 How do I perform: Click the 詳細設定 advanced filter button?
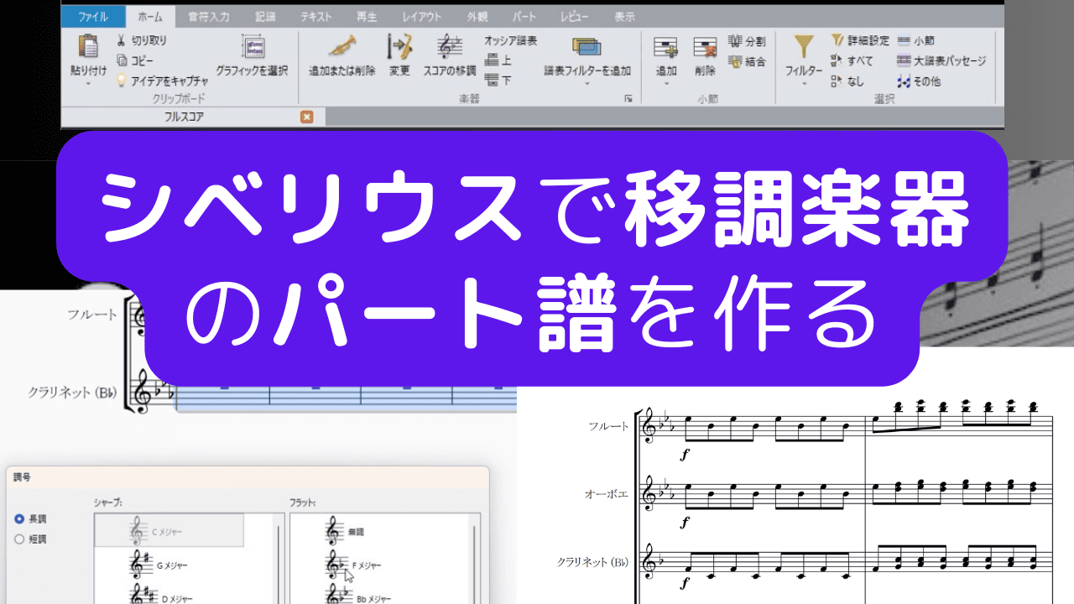coord(860,40)
